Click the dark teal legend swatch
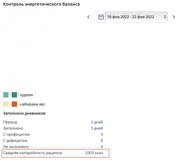 pyautogui.click(x=14, y=95)
